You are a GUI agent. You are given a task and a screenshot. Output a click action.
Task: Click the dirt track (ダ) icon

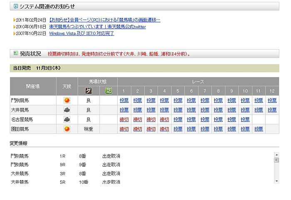pos(88,91)
